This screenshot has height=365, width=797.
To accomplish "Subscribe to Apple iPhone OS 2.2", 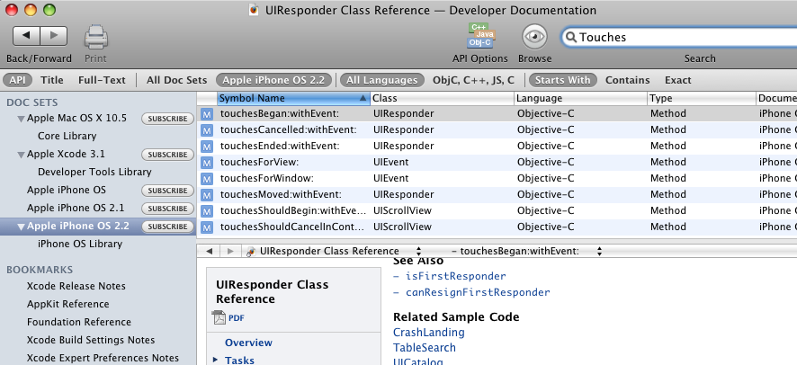I will click(x=167, y=227).
